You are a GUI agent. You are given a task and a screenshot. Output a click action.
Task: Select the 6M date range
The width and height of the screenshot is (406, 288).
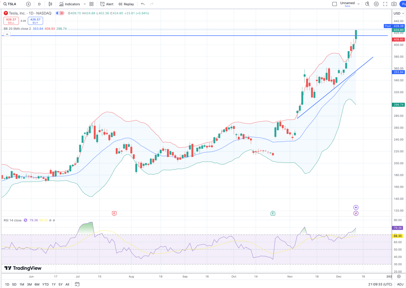click(x=37, y=285)
